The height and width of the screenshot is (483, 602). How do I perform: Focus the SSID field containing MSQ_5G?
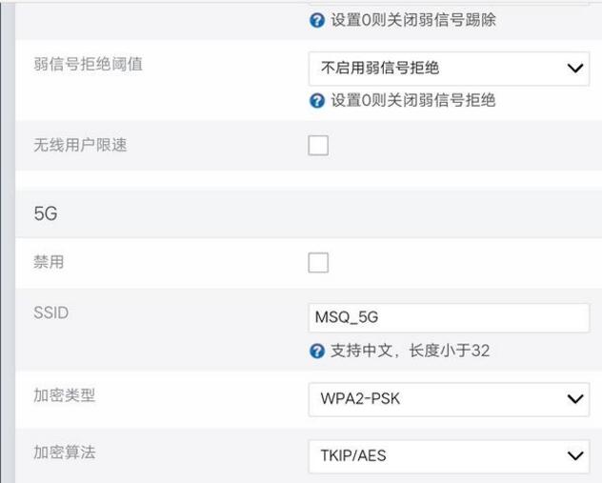pos(448,318)
